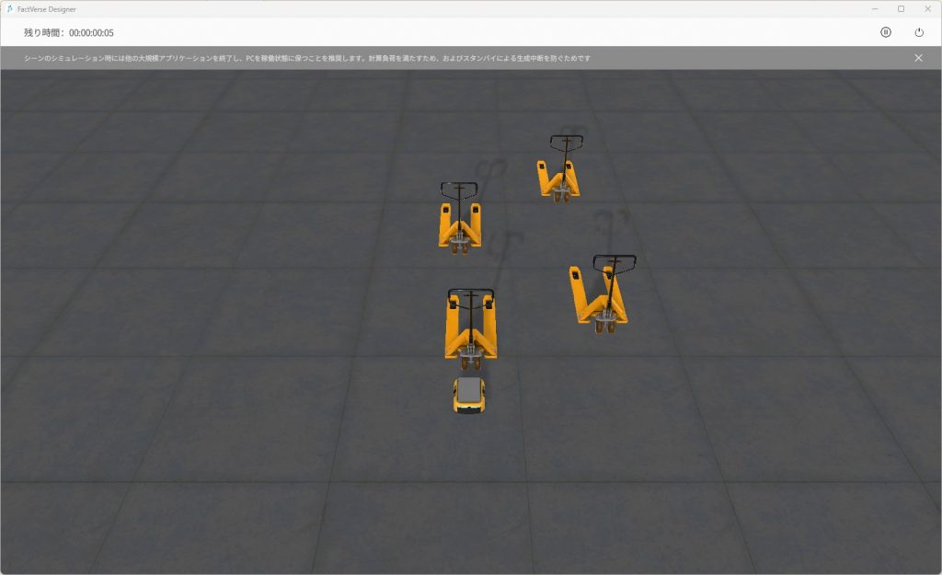Select the tilted pallet jack on the right
Viewport: 942px width, 575px height.
click(598, 296)
